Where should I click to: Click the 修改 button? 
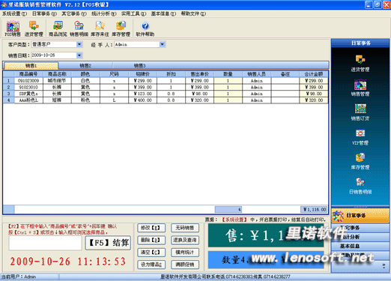[x=151, y=228]
